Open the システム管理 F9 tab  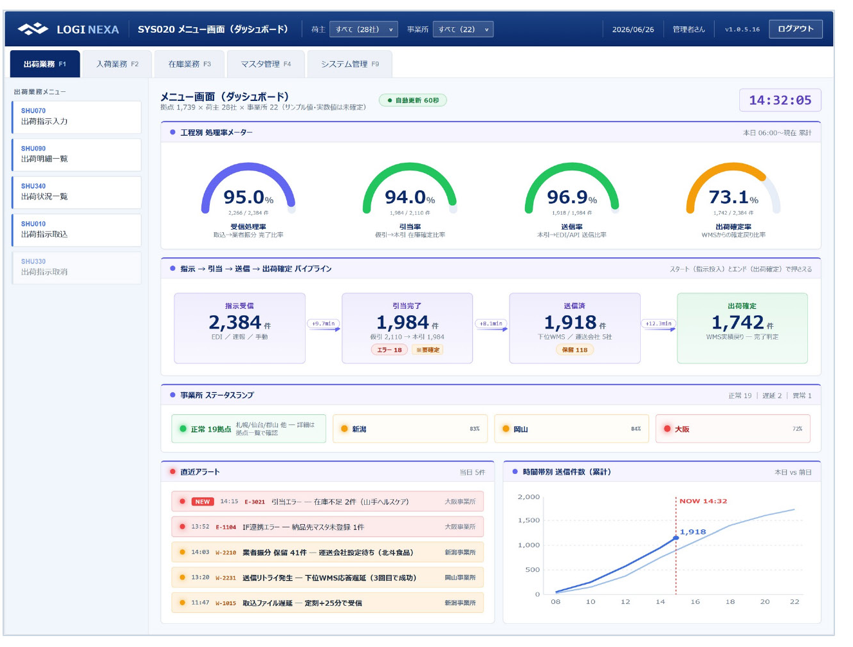350,64
